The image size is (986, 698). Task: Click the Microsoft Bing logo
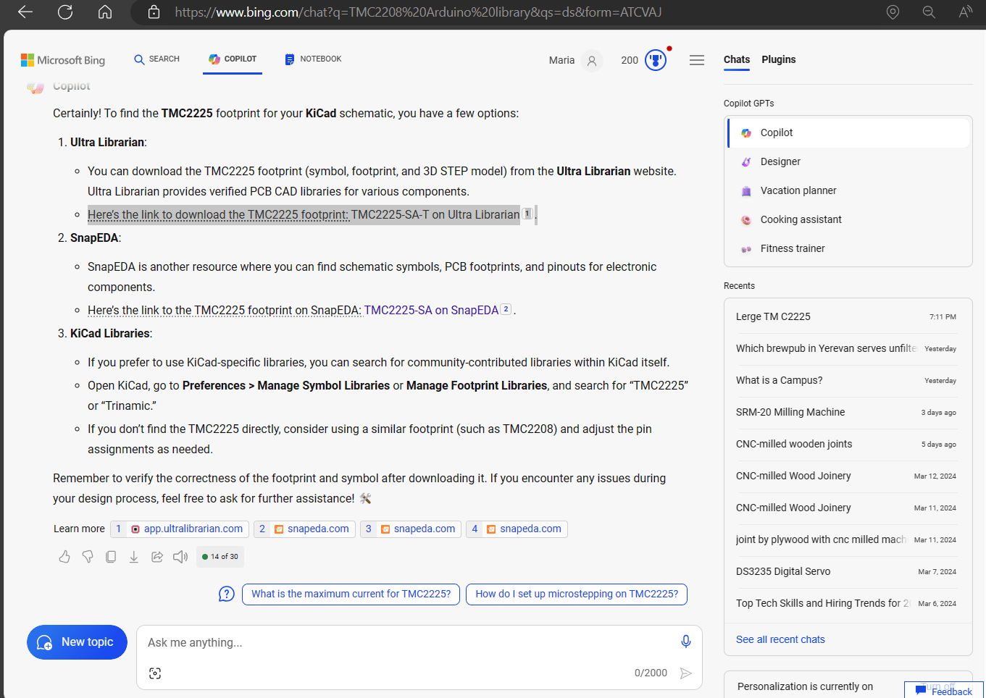pyautogui.click(x=63, y=60)
